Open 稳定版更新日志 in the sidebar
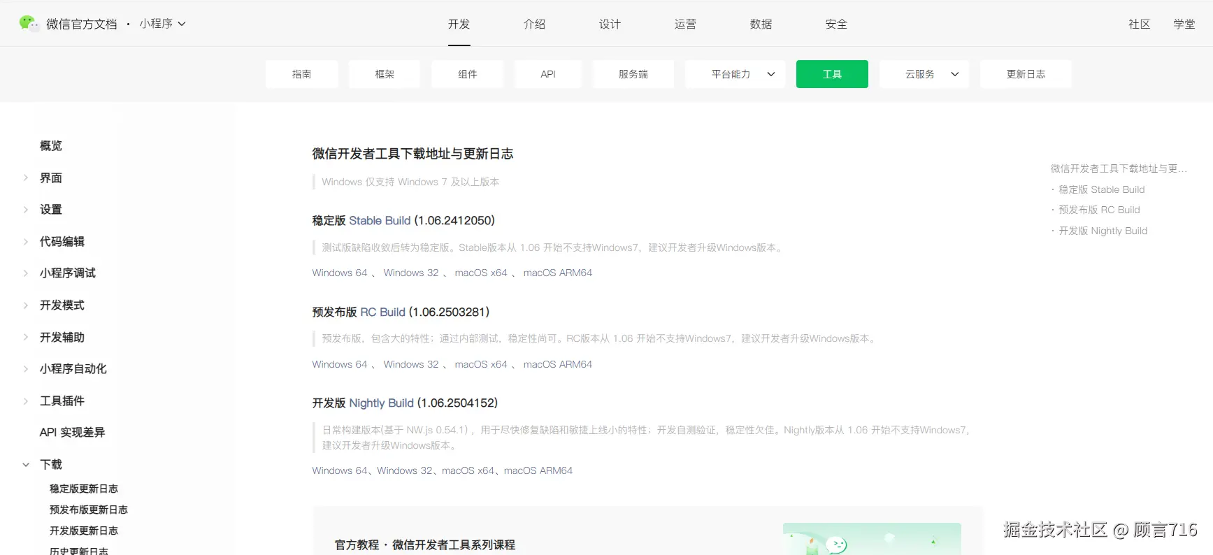 coord(84,489)
